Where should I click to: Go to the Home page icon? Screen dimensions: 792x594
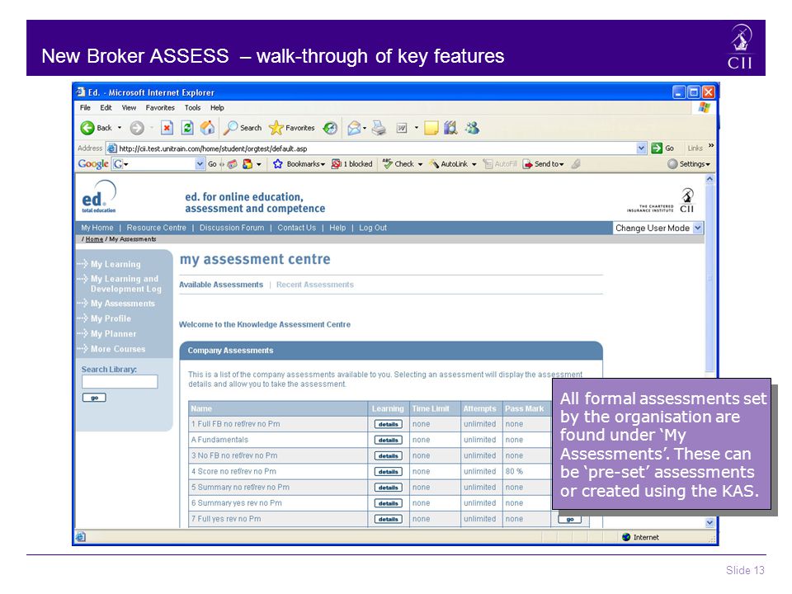(207, 128)
